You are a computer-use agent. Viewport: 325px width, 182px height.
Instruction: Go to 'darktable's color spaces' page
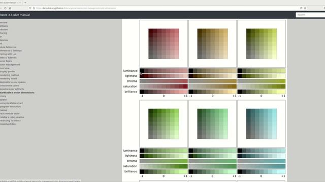(13, 82)
